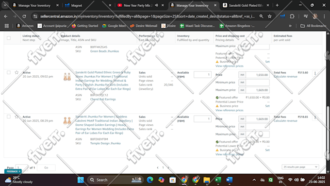Open the volume control in the tray
Image resolution: width=330 pixels, height=186 pixels.
coord(297,180)
